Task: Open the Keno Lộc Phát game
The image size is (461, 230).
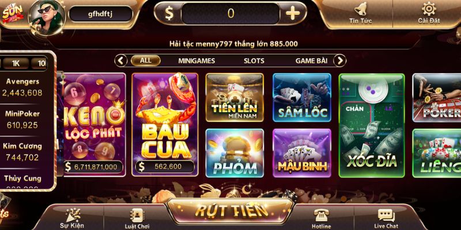Action: click(x=94, y=124)
